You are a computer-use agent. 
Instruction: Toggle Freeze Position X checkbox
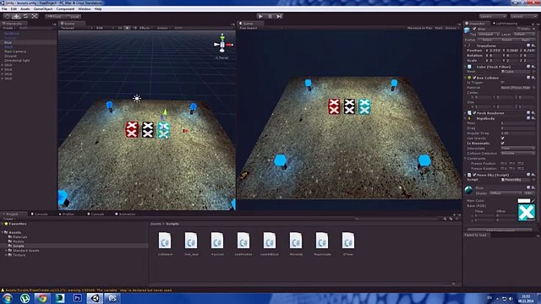[502, 163]
